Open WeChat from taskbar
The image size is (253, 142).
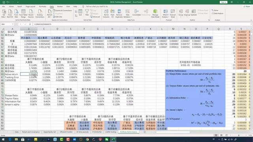[x=107, y=139]
